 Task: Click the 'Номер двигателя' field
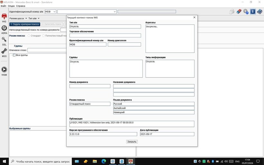124,44
